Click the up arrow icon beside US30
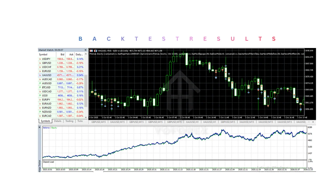Viewport: 335px width, 188px height. 40,96
